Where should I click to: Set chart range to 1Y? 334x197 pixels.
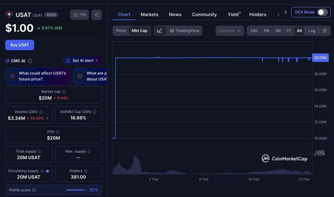[289, 30]
